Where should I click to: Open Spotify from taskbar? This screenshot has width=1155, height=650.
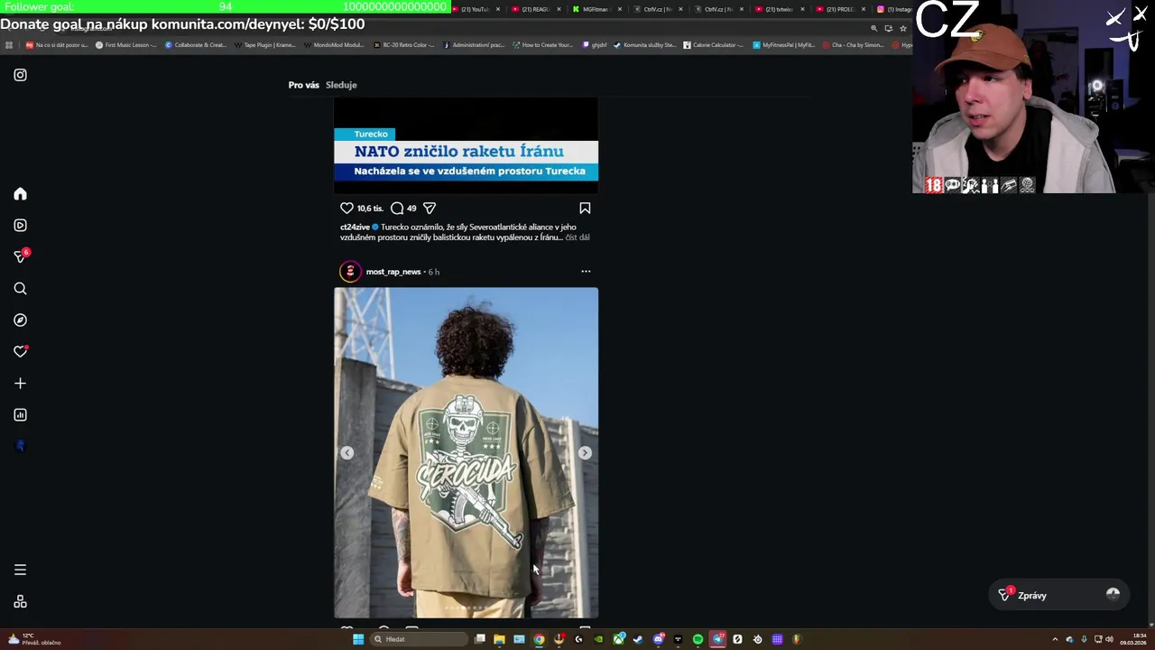point(698,639)
